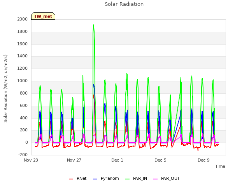Image resolution: width=249 pixels, height=186 pixels.
Task: Click the Time axis title
Action: [x=220, y=166]
